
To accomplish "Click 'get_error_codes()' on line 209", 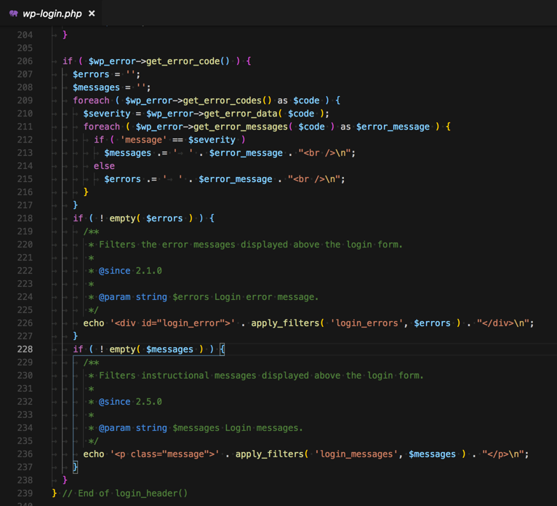I will coord(228,100).
